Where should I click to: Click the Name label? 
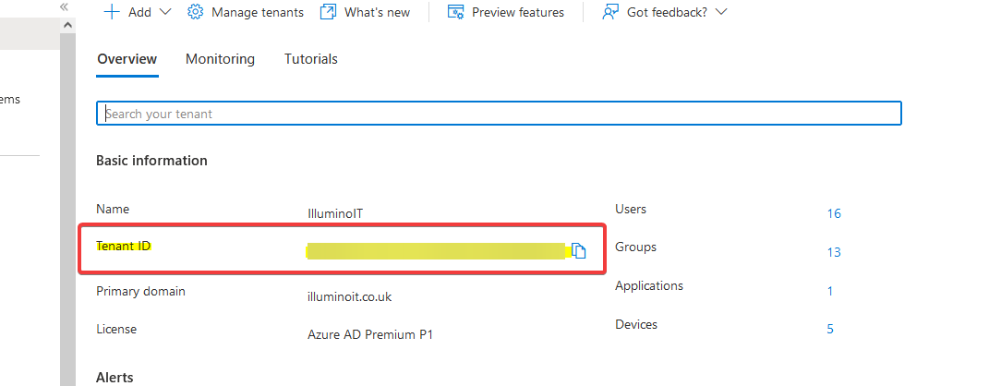pos(113,209)
